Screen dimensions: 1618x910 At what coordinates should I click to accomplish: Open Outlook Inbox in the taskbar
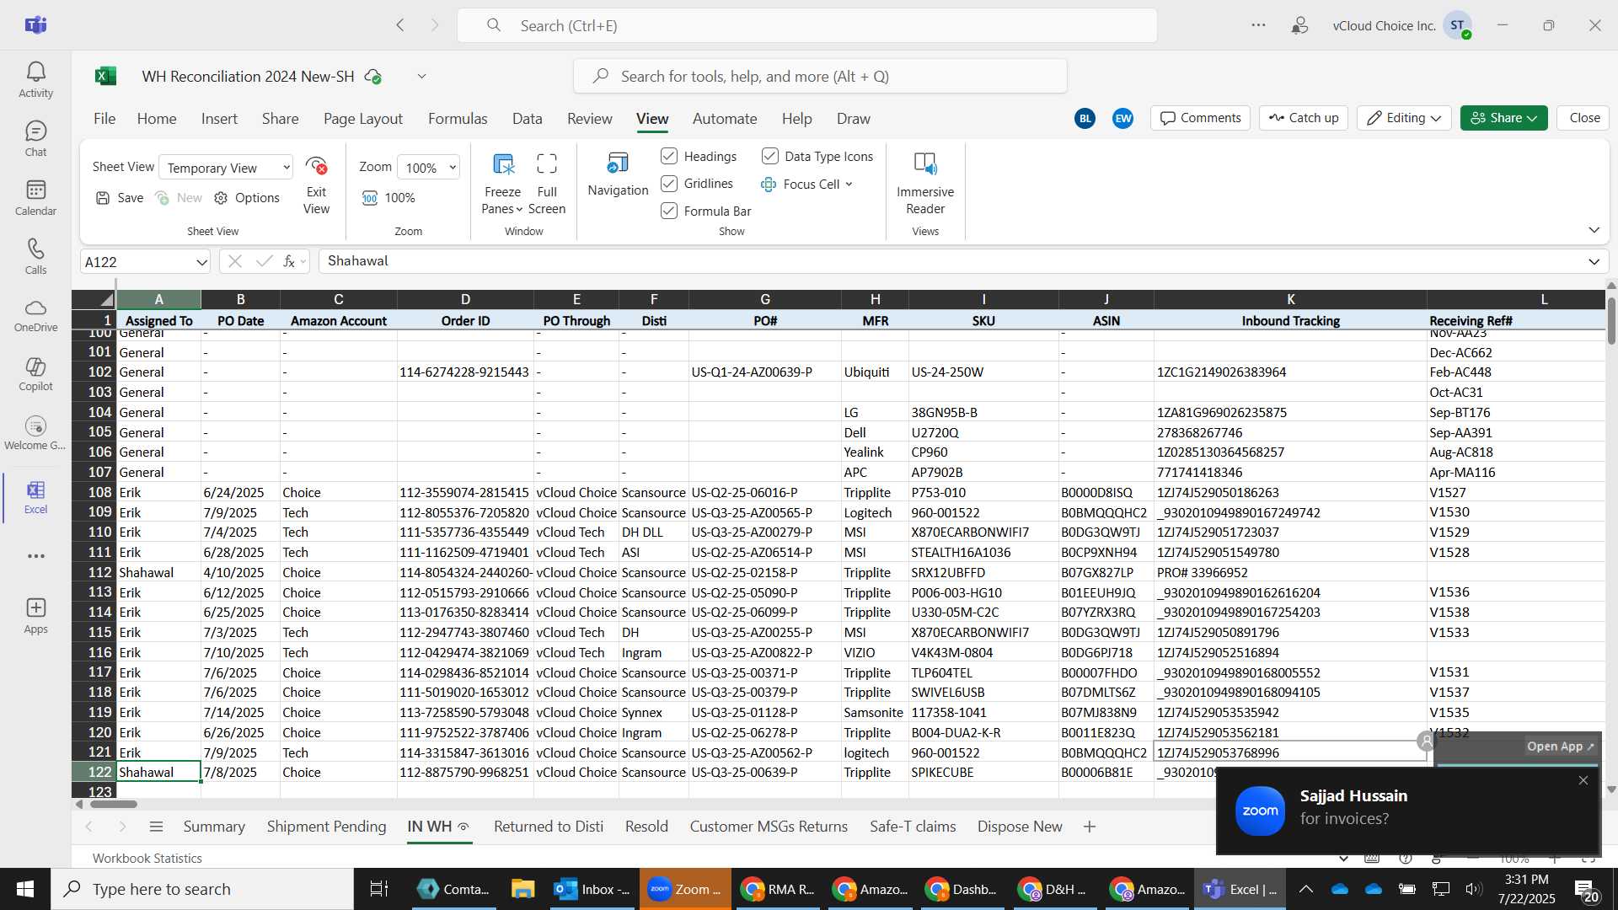coord(592,889)
